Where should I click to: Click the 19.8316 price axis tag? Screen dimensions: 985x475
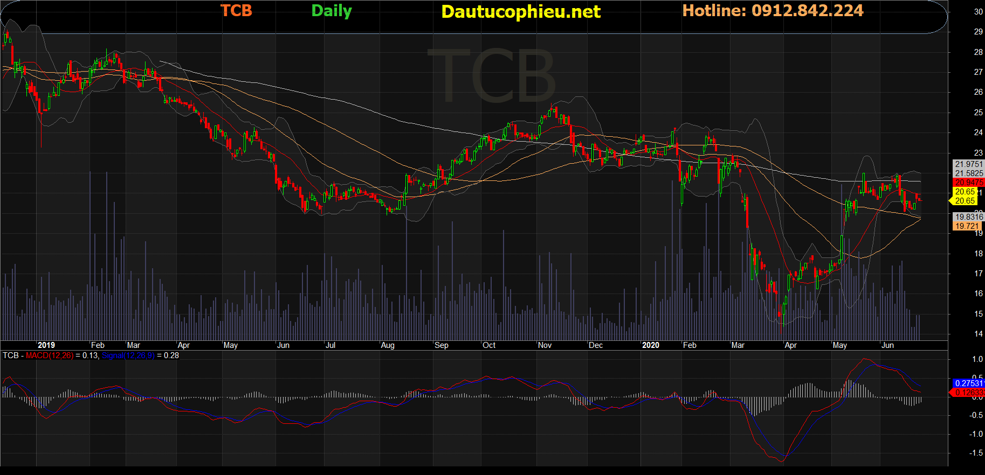(x=968, y=216)
